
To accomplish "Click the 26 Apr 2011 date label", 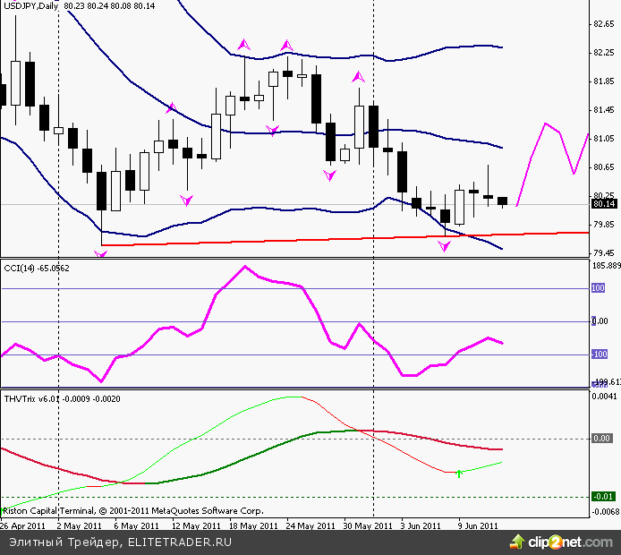I will pyautogui.click(x=24, y=526).
